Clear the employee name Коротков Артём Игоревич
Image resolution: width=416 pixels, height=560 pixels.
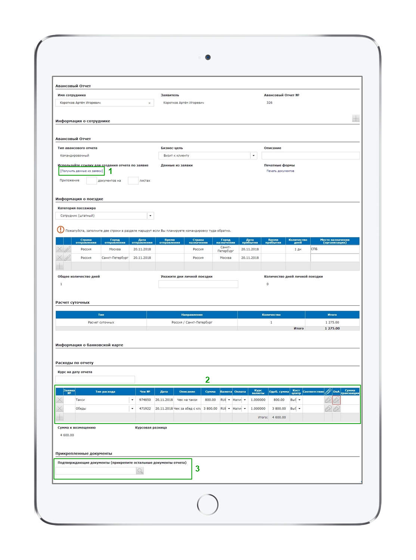point(149,103)
